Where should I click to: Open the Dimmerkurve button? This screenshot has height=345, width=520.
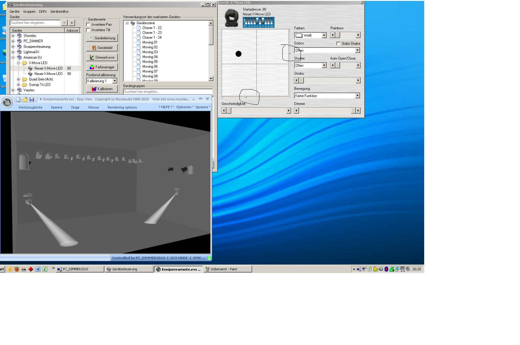point(102,57)
